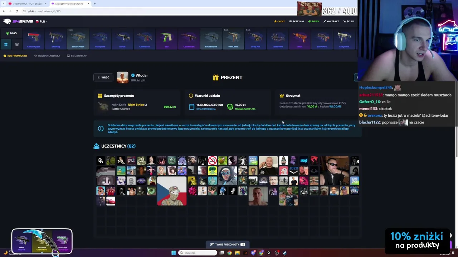Select the Eco skin drop
This screenshot has height=257, width=458.
pyautogui.click(x=167, y=39)
